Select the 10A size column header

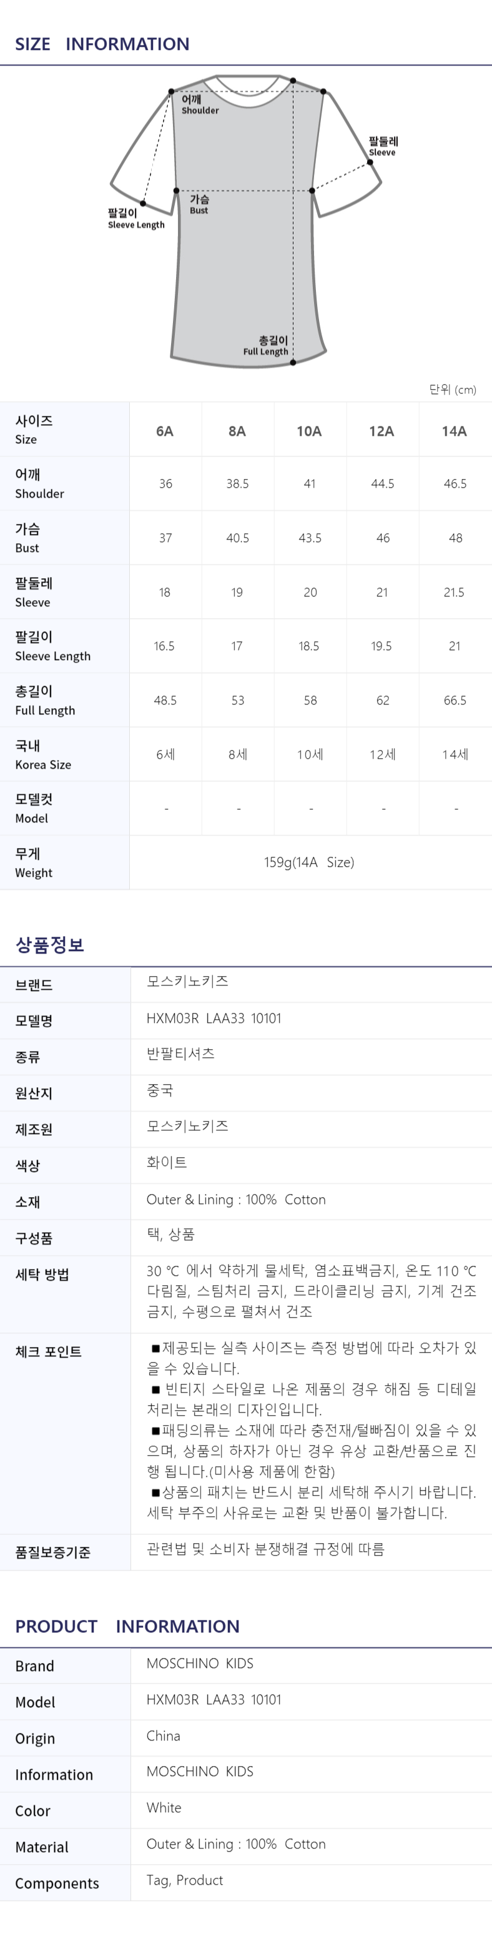(x=309, y=431)
